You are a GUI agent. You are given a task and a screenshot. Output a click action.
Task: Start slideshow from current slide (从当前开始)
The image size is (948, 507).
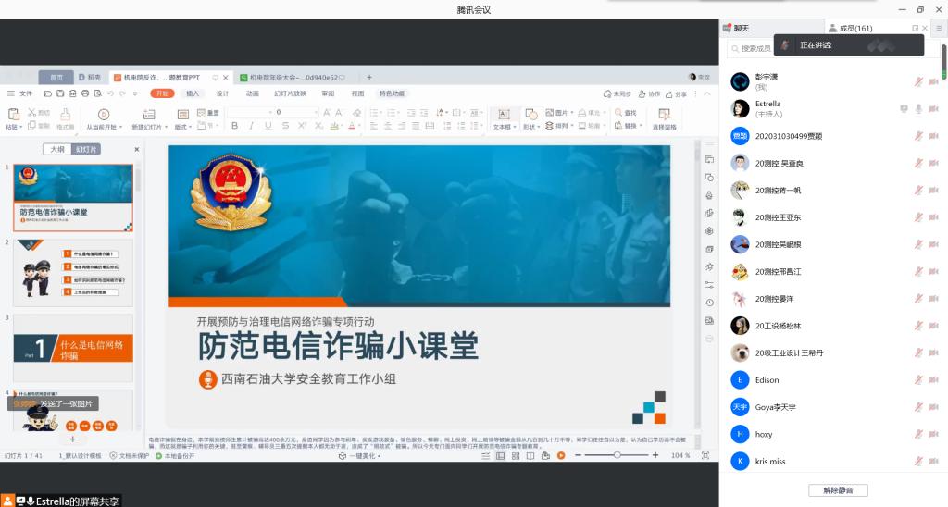click(x=103, y=116)
